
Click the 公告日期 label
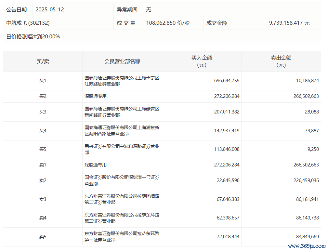(x=17, y=10)
